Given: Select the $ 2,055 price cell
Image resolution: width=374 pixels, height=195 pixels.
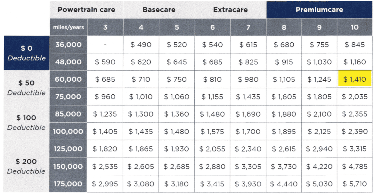Looking at the screenshot, I should point(212,149).
